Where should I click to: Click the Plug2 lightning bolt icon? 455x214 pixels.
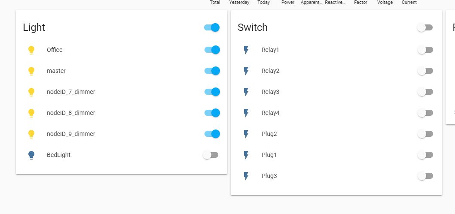246,134
